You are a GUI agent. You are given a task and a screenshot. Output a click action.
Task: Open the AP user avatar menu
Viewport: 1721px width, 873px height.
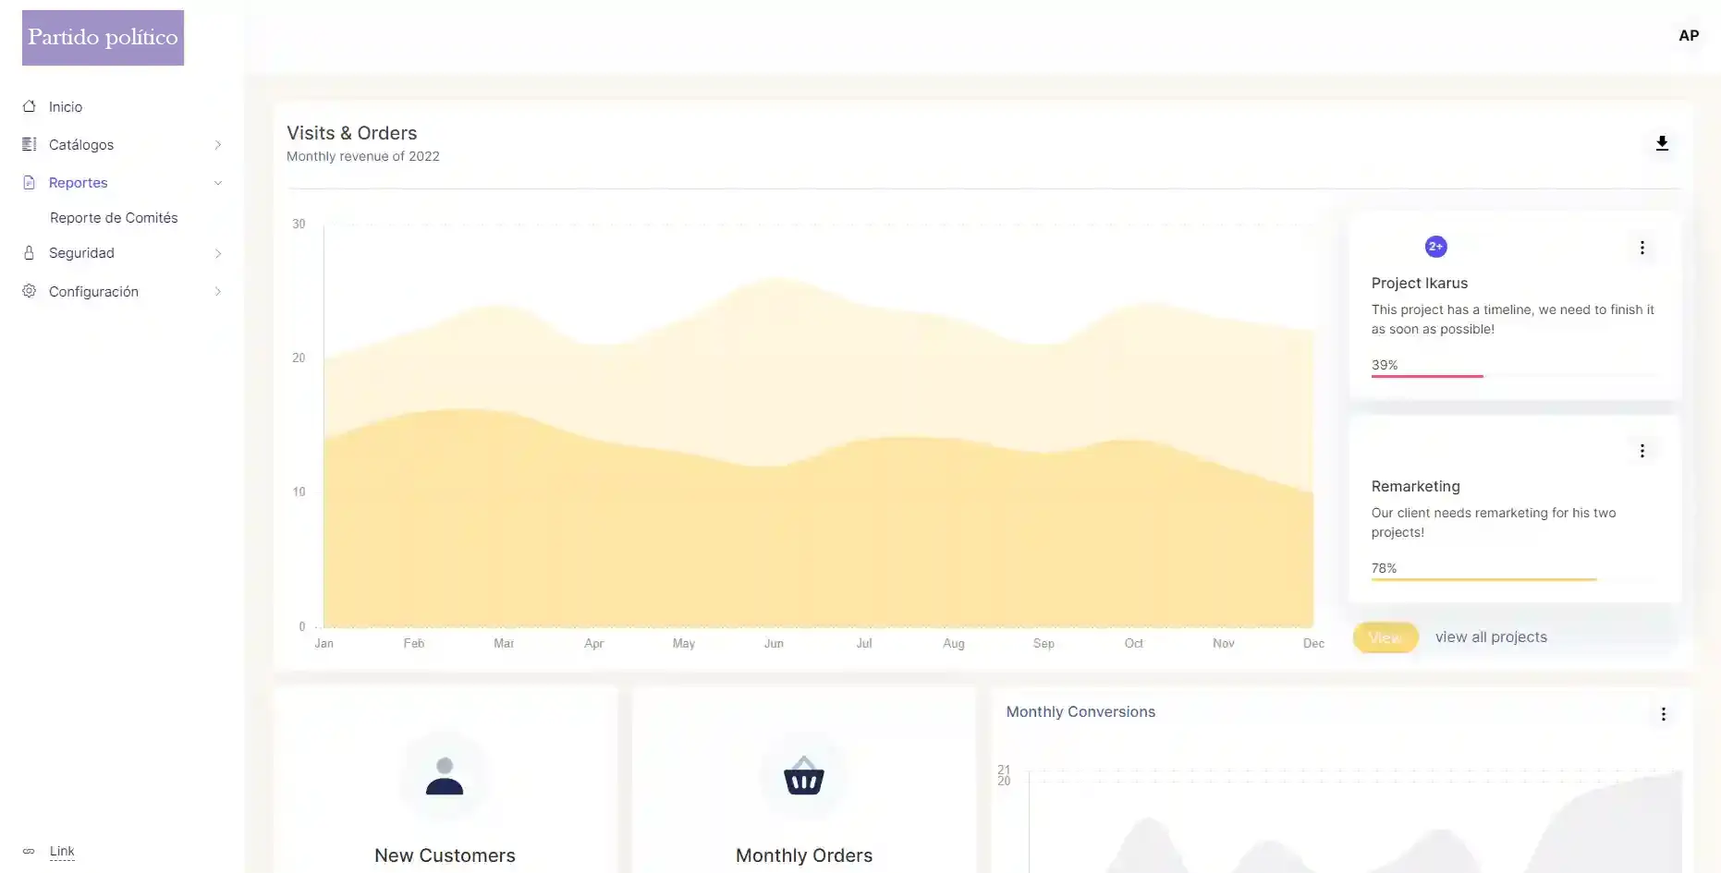(x=1689, y=36)
